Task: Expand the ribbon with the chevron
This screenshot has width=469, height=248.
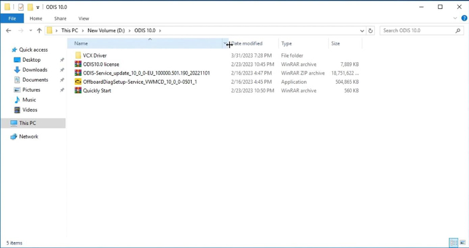Action: pos(455,18)
